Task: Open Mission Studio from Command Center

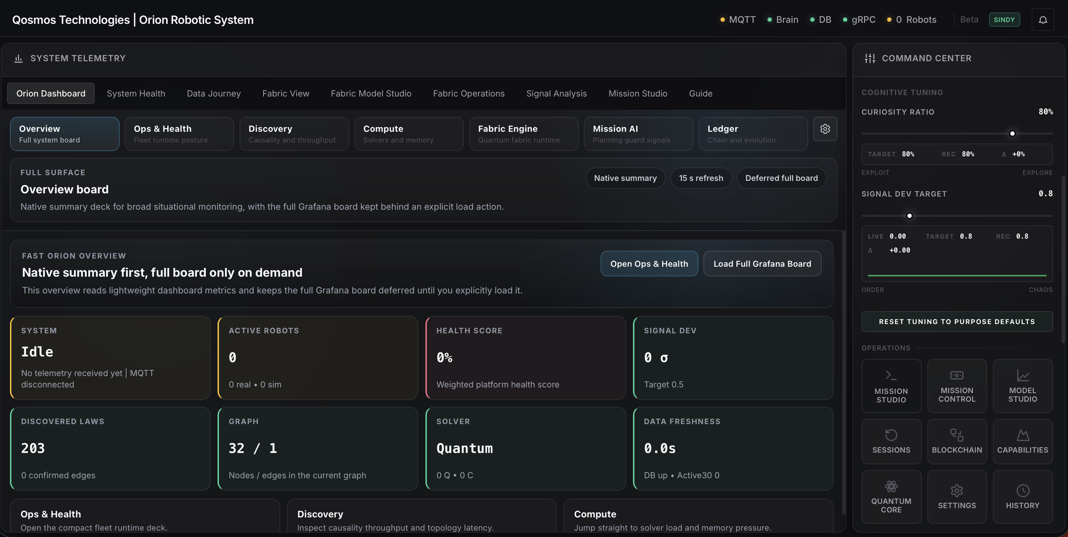Action: (891, 386)
